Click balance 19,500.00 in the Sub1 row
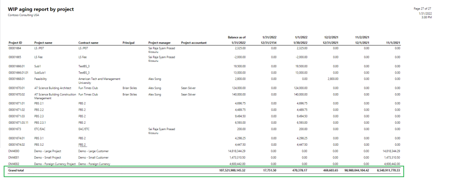This screenshot has height=186, width=449. point(240,66)
